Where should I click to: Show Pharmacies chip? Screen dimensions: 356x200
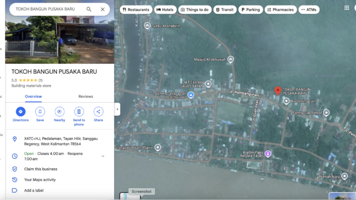[280, 9]
